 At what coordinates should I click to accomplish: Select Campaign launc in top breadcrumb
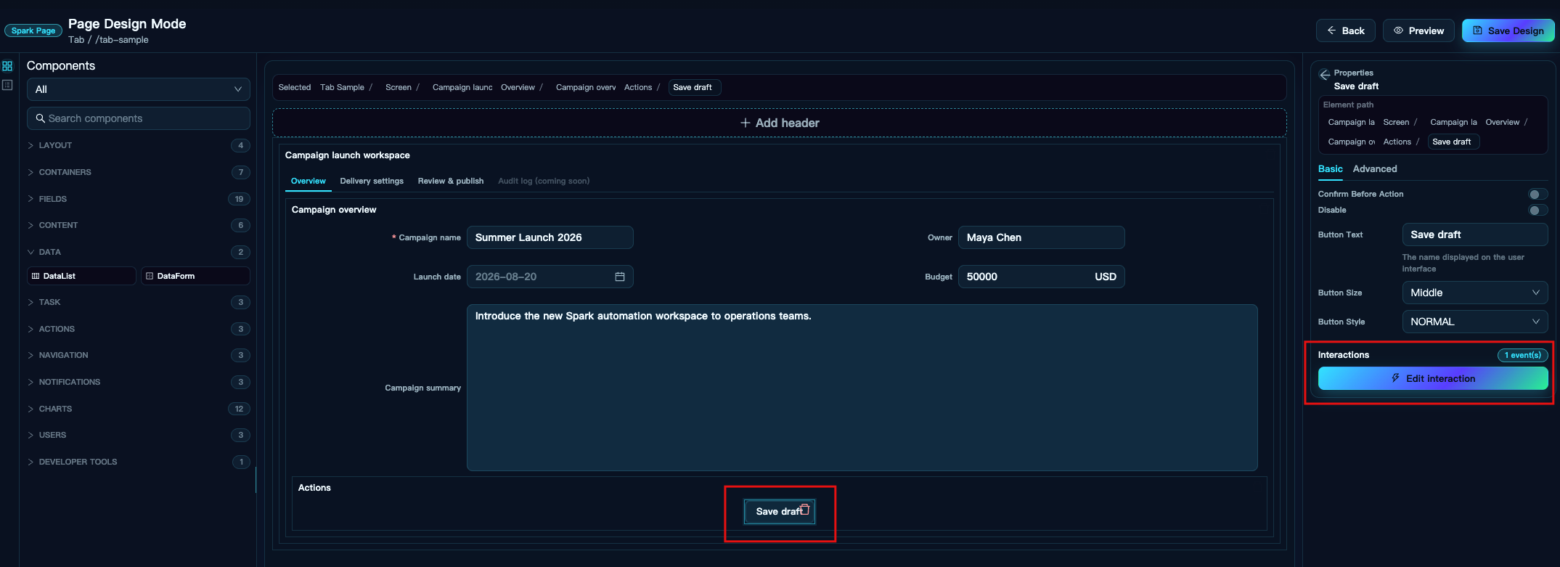[x=462, y=87]
